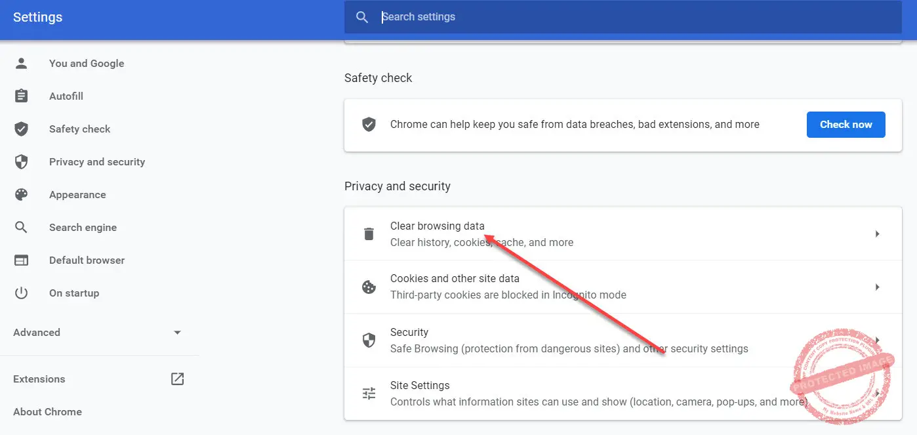Click the trash can icon for Clear browsing data
The height and width of the screenshot is (435, 917).
click(x=369, y=234)
